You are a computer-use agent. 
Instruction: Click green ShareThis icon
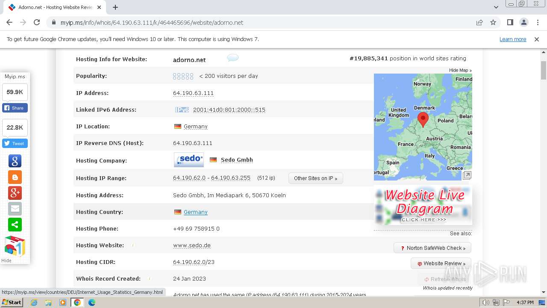pyautogui.click(x=15, y=225)
